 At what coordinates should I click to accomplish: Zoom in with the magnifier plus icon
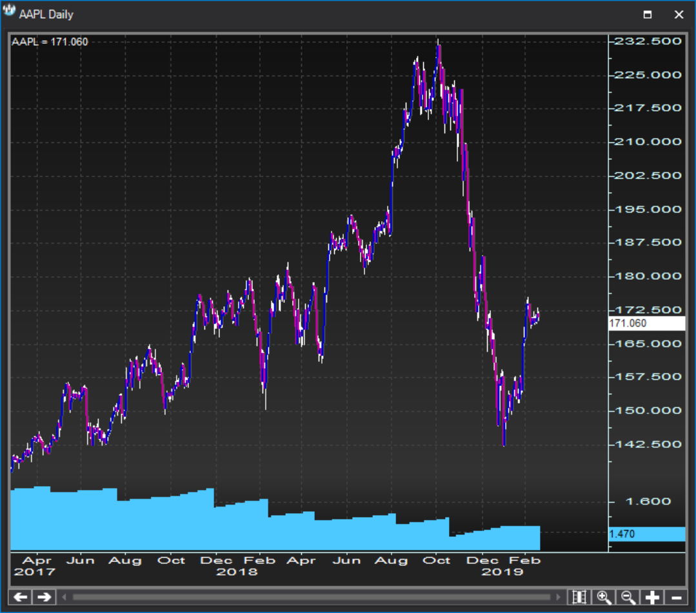[604, 597]
